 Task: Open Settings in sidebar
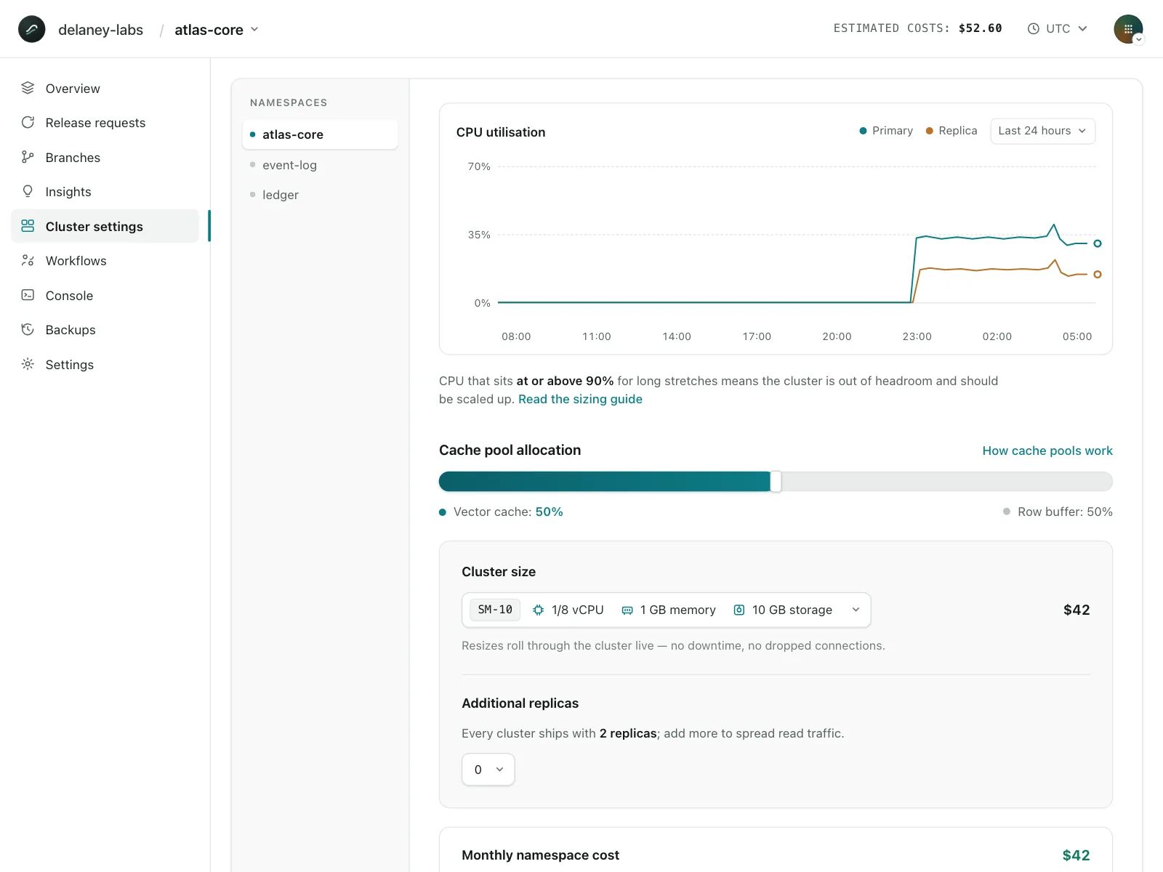pyautogui.click(x=105, y=364)
